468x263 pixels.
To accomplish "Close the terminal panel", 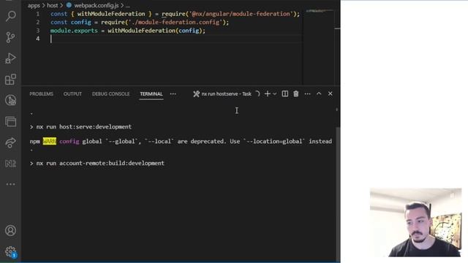I will pyautogui.click(x=330, y=94).
